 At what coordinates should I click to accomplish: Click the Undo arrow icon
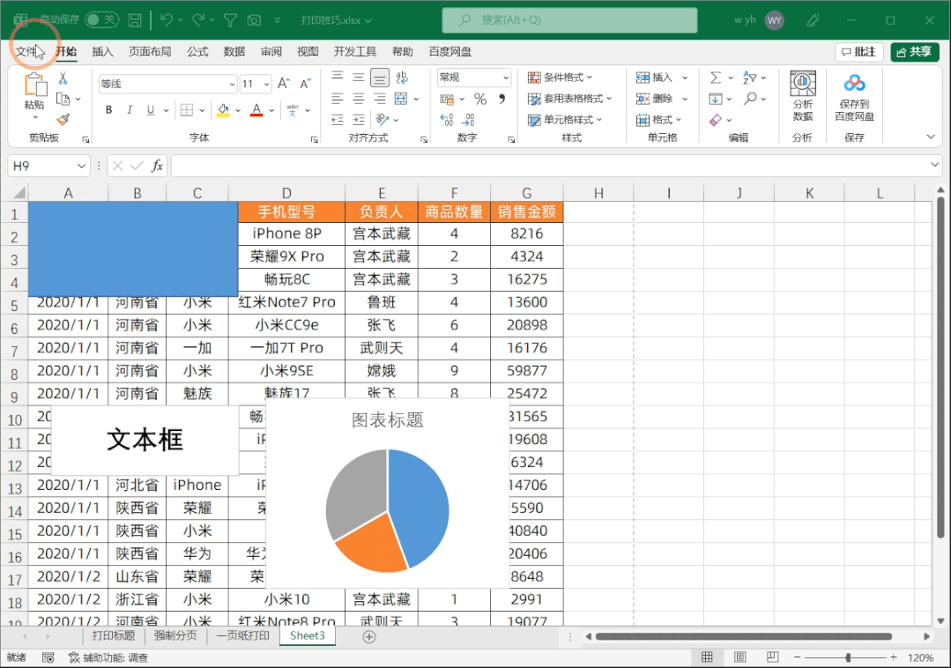pyautogui.click(x=167, y=20)
